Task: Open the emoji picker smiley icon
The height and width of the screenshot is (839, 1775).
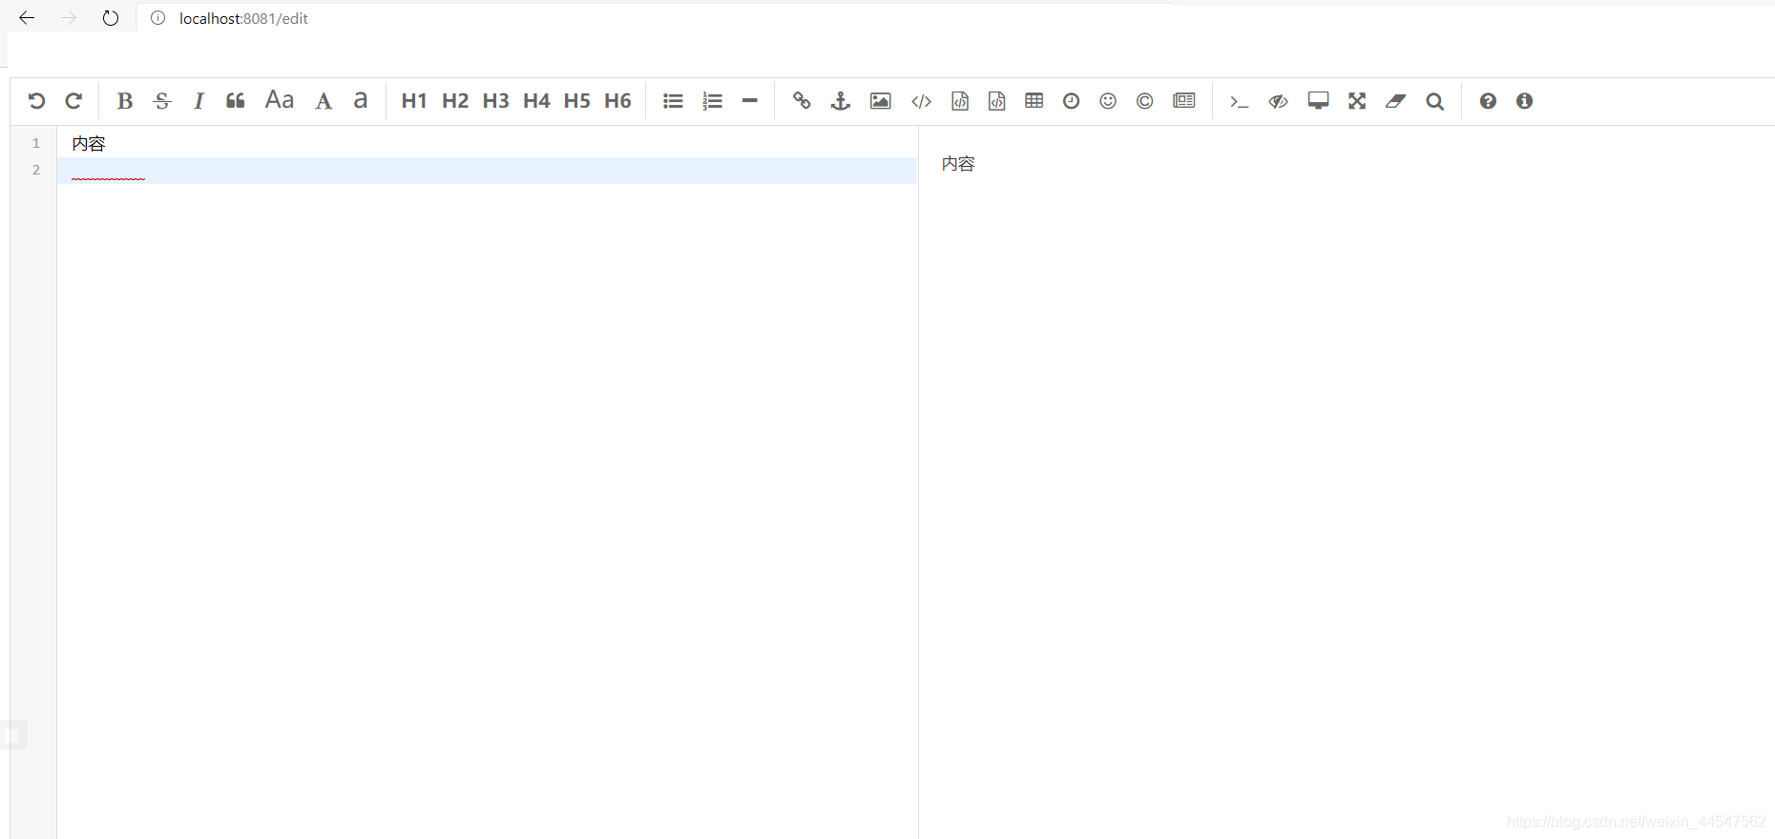Action: pos(1108,101)
